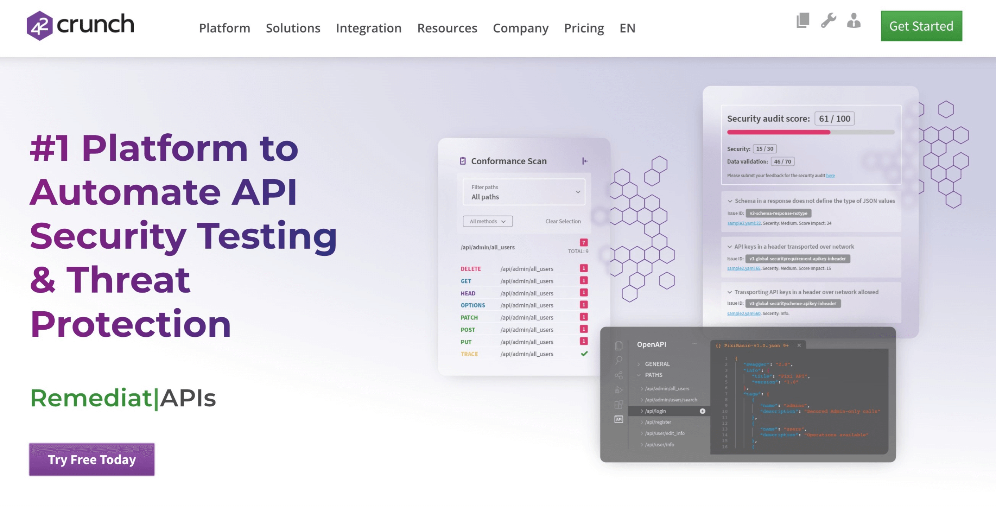Click the plus icon next to /api/login
996x508 pixels.
(x=702, y=411)
